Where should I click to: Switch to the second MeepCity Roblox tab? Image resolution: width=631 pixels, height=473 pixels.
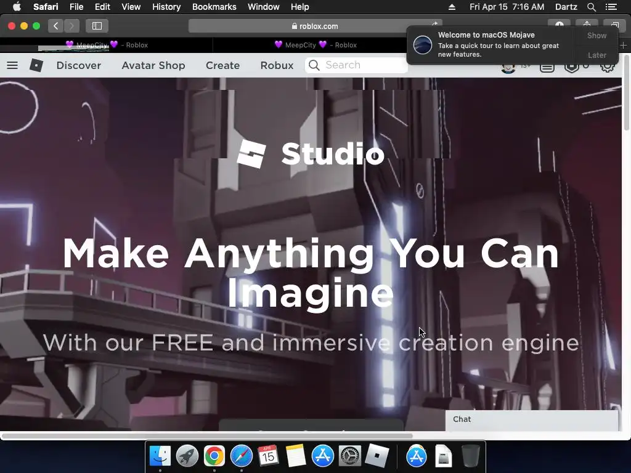point(315,45)
